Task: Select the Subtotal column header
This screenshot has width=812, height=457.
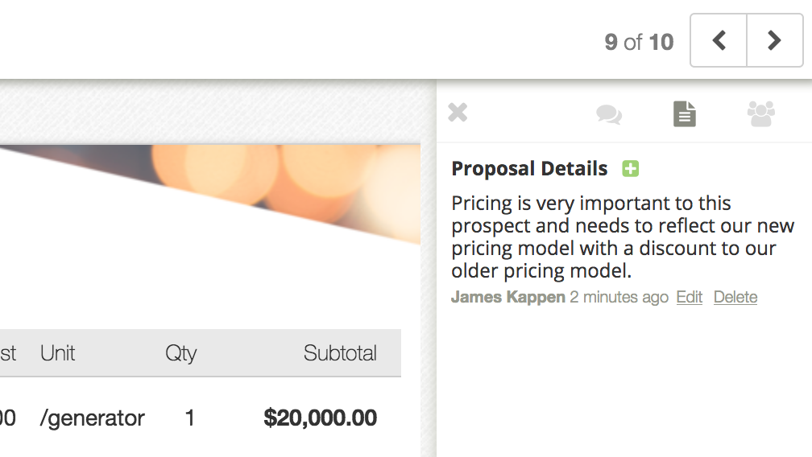Action: coord(340,353)
